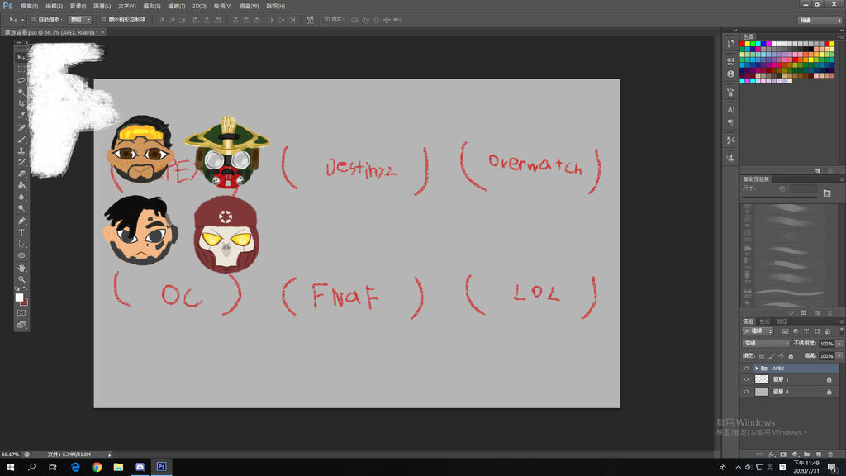Screen dimensions: 846x476
Task: Select the Clone Stamp tool
Action: (x=21, y=151)
